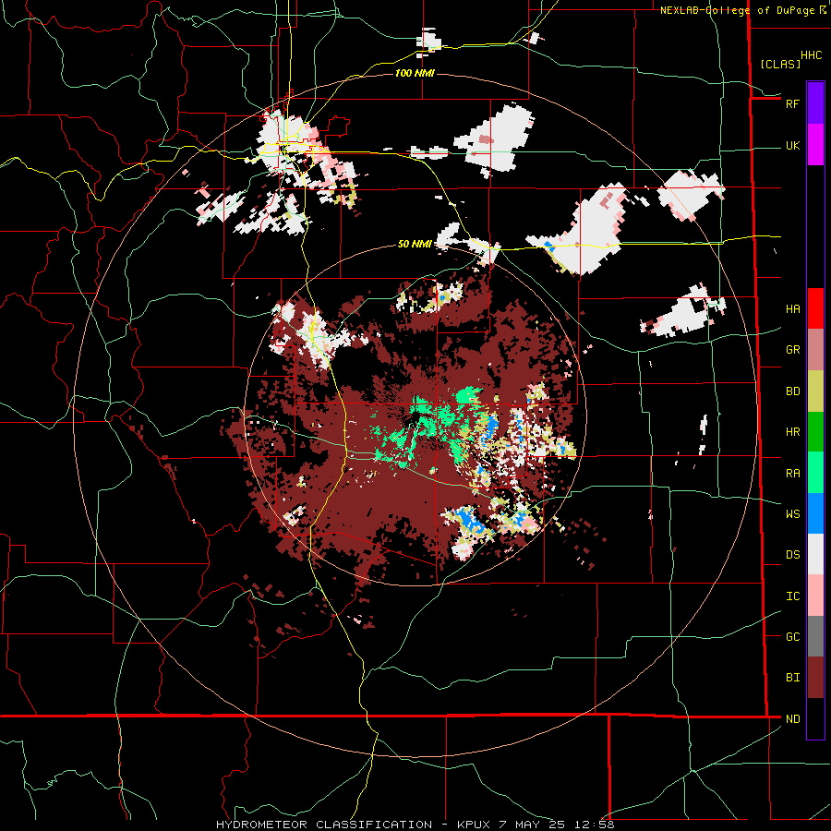Click the HA red legend swatch
This screenshot has width=831, height=831.
pos(815,308)
